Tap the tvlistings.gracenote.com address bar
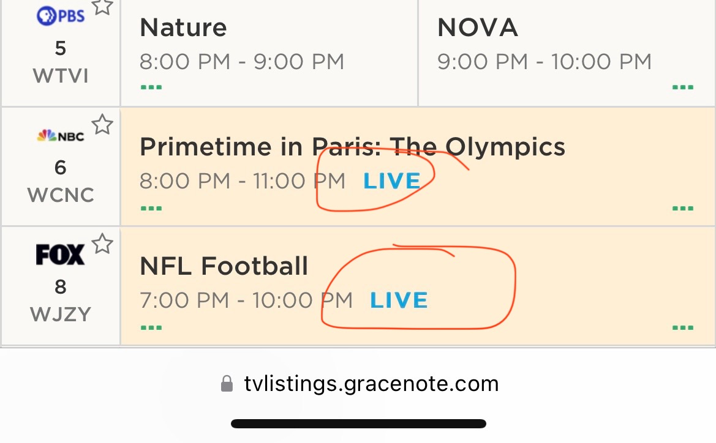The height and width of the screenshot is (443, 716). point(371,384)
